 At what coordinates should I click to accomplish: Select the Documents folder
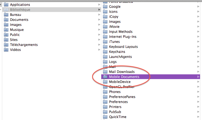coord(19,20)
